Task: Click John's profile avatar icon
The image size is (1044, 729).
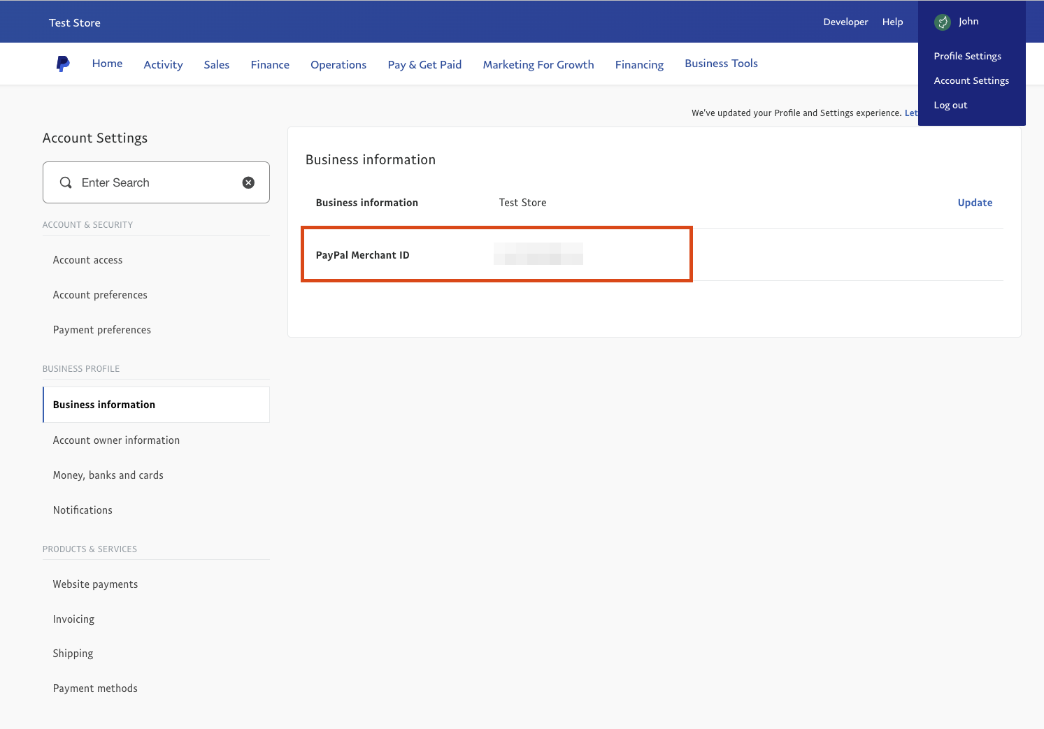Action: click(942, 22)
